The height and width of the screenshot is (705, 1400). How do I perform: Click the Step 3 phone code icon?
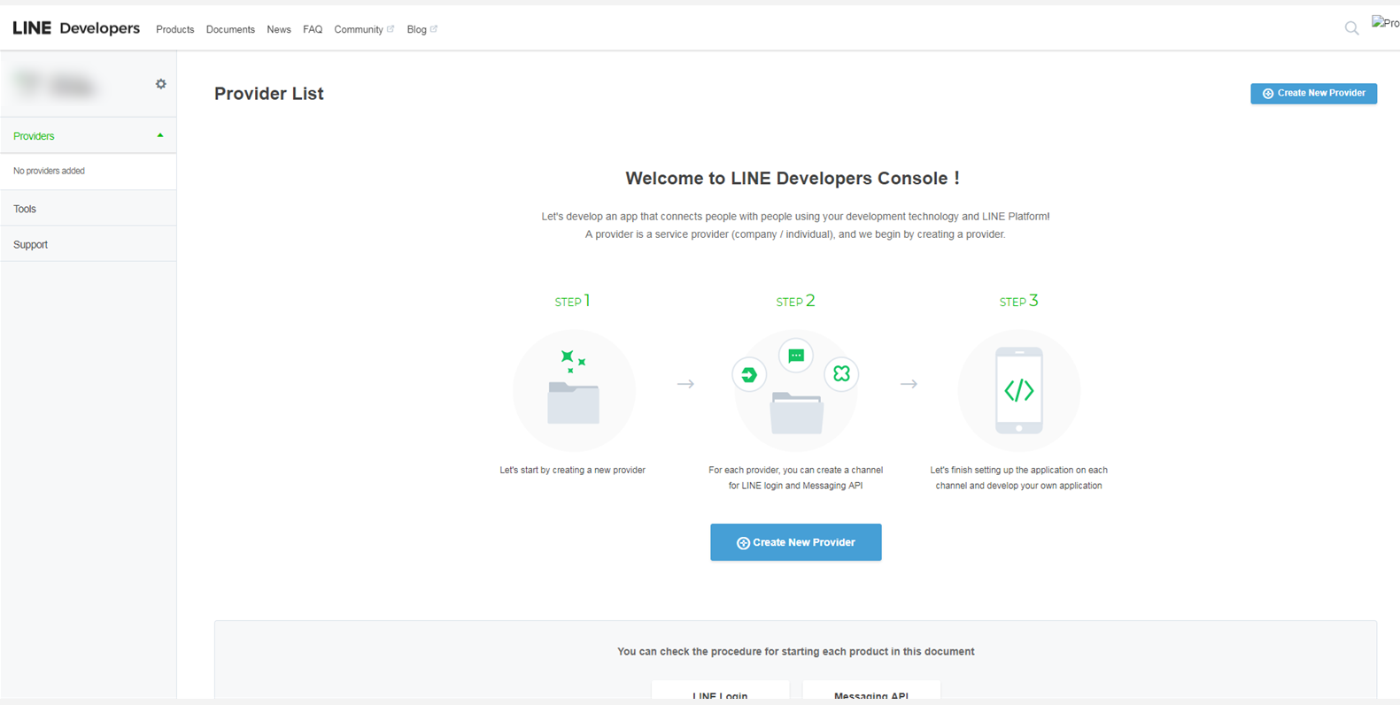(x=1019, y=390)
